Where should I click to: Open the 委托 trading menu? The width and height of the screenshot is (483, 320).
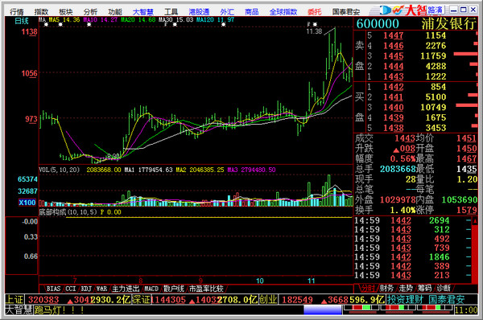[314, 12]
